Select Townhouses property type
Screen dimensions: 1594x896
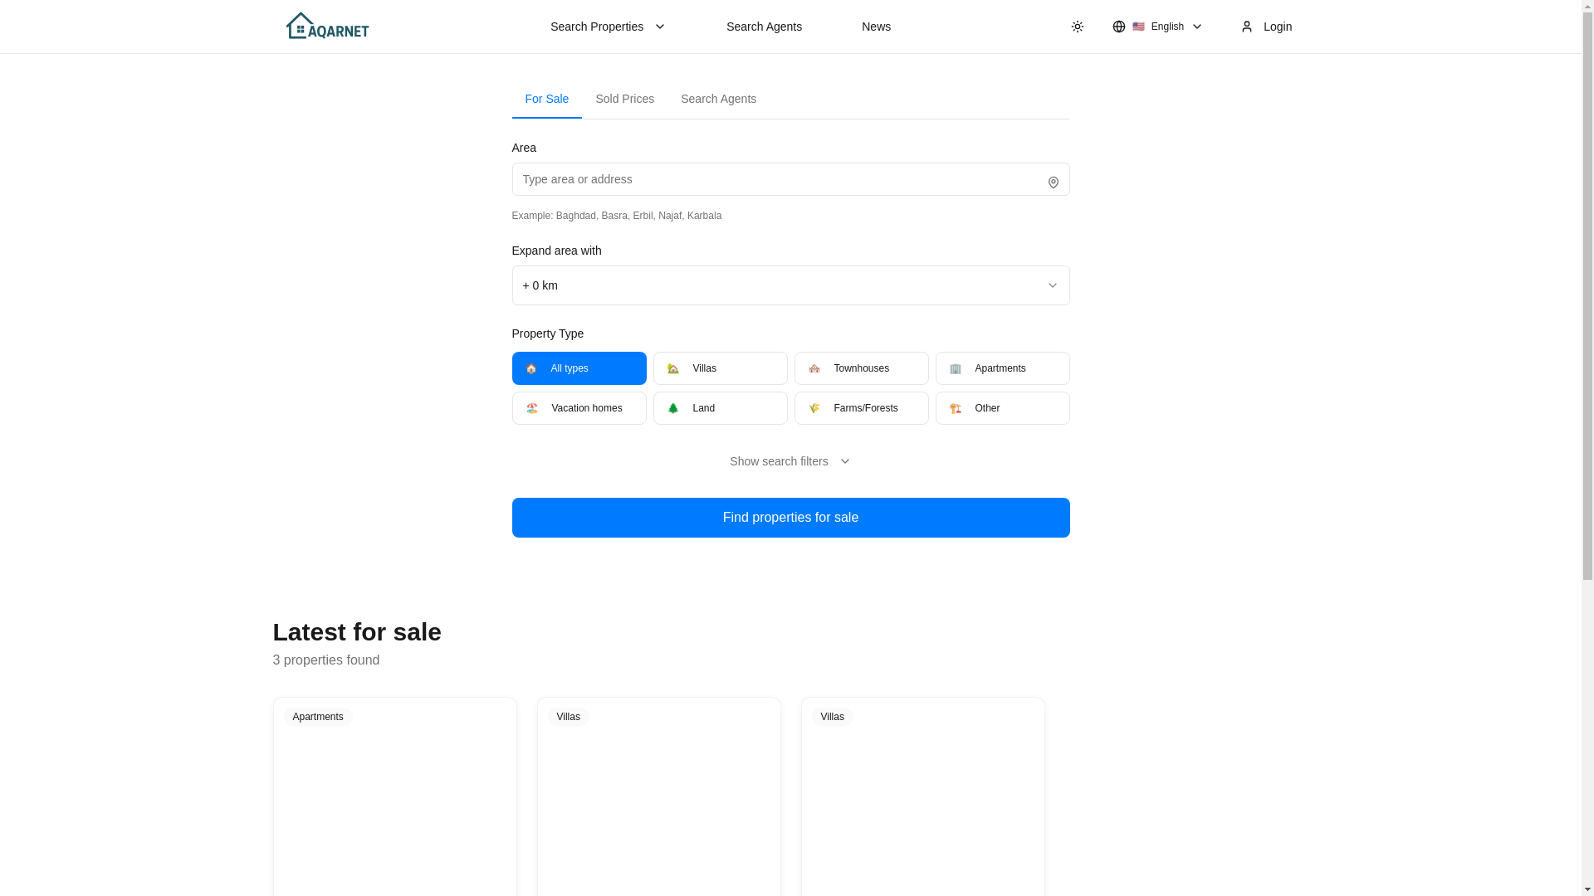[861, 368]
